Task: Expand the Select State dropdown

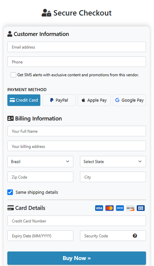Action: point(113,162)
